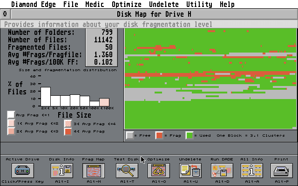Click the Frag legend red swatch

click(x=159, y=135)
